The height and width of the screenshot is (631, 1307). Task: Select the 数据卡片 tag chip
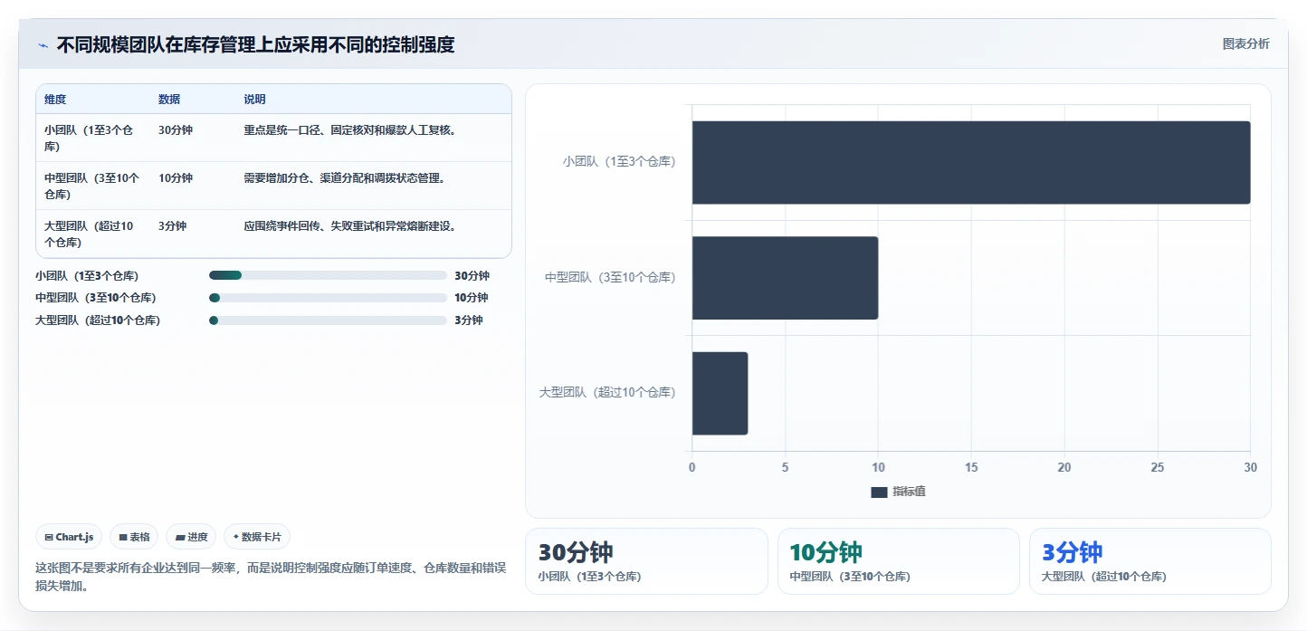point(257,537)
